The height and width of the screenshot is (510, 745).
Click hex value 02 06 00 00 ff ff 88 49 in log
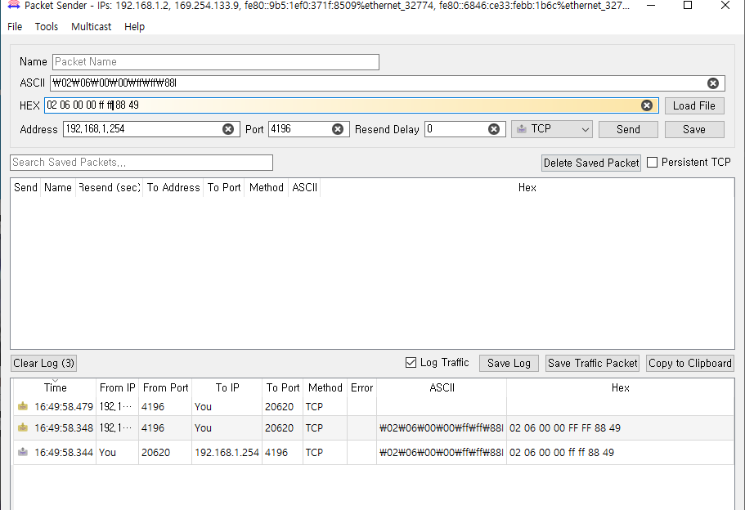(x=562, y=453)
